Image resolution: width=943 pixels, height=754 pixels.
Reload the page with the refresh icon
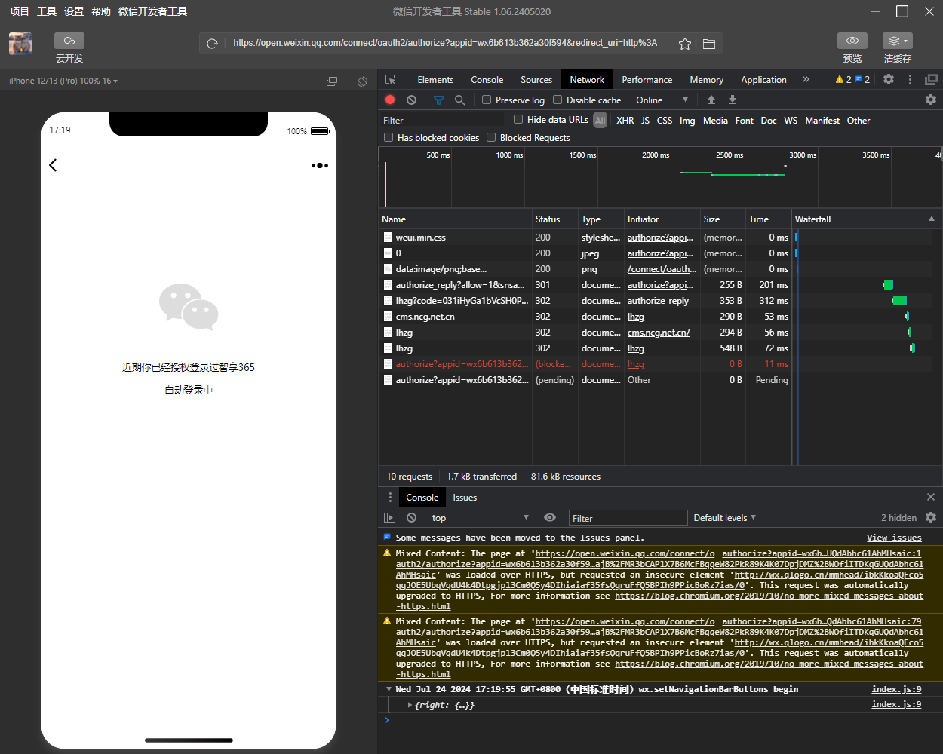coord(213,44)
